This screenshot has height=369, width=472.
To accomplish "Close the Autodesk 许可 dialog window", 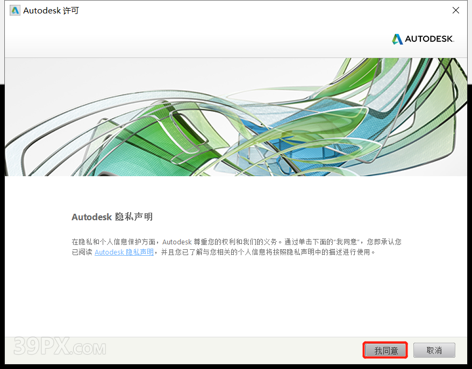I will coord(456,10).
